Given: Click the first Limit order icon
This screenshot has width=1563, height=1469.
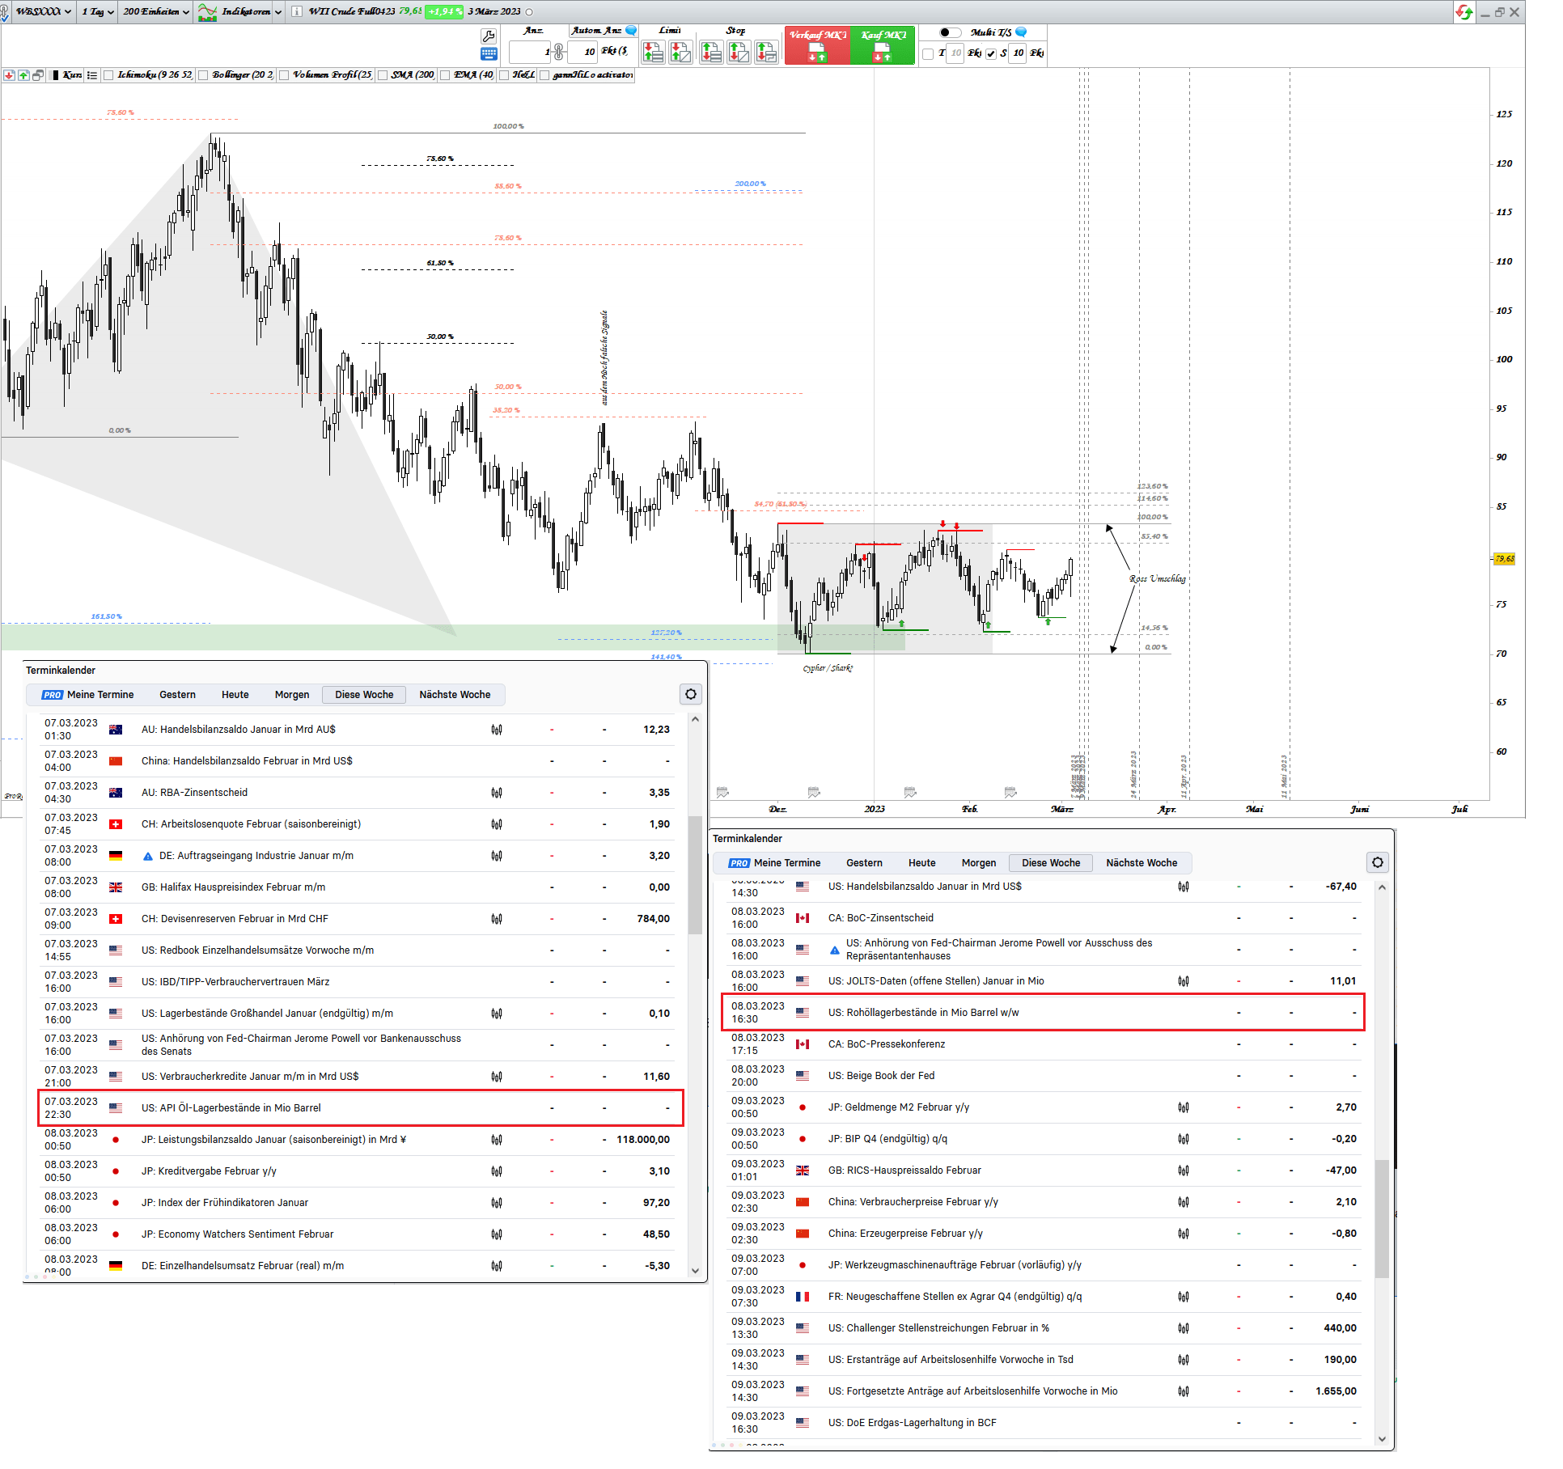Looking at the screenshot, I should [x=653, y=53].
